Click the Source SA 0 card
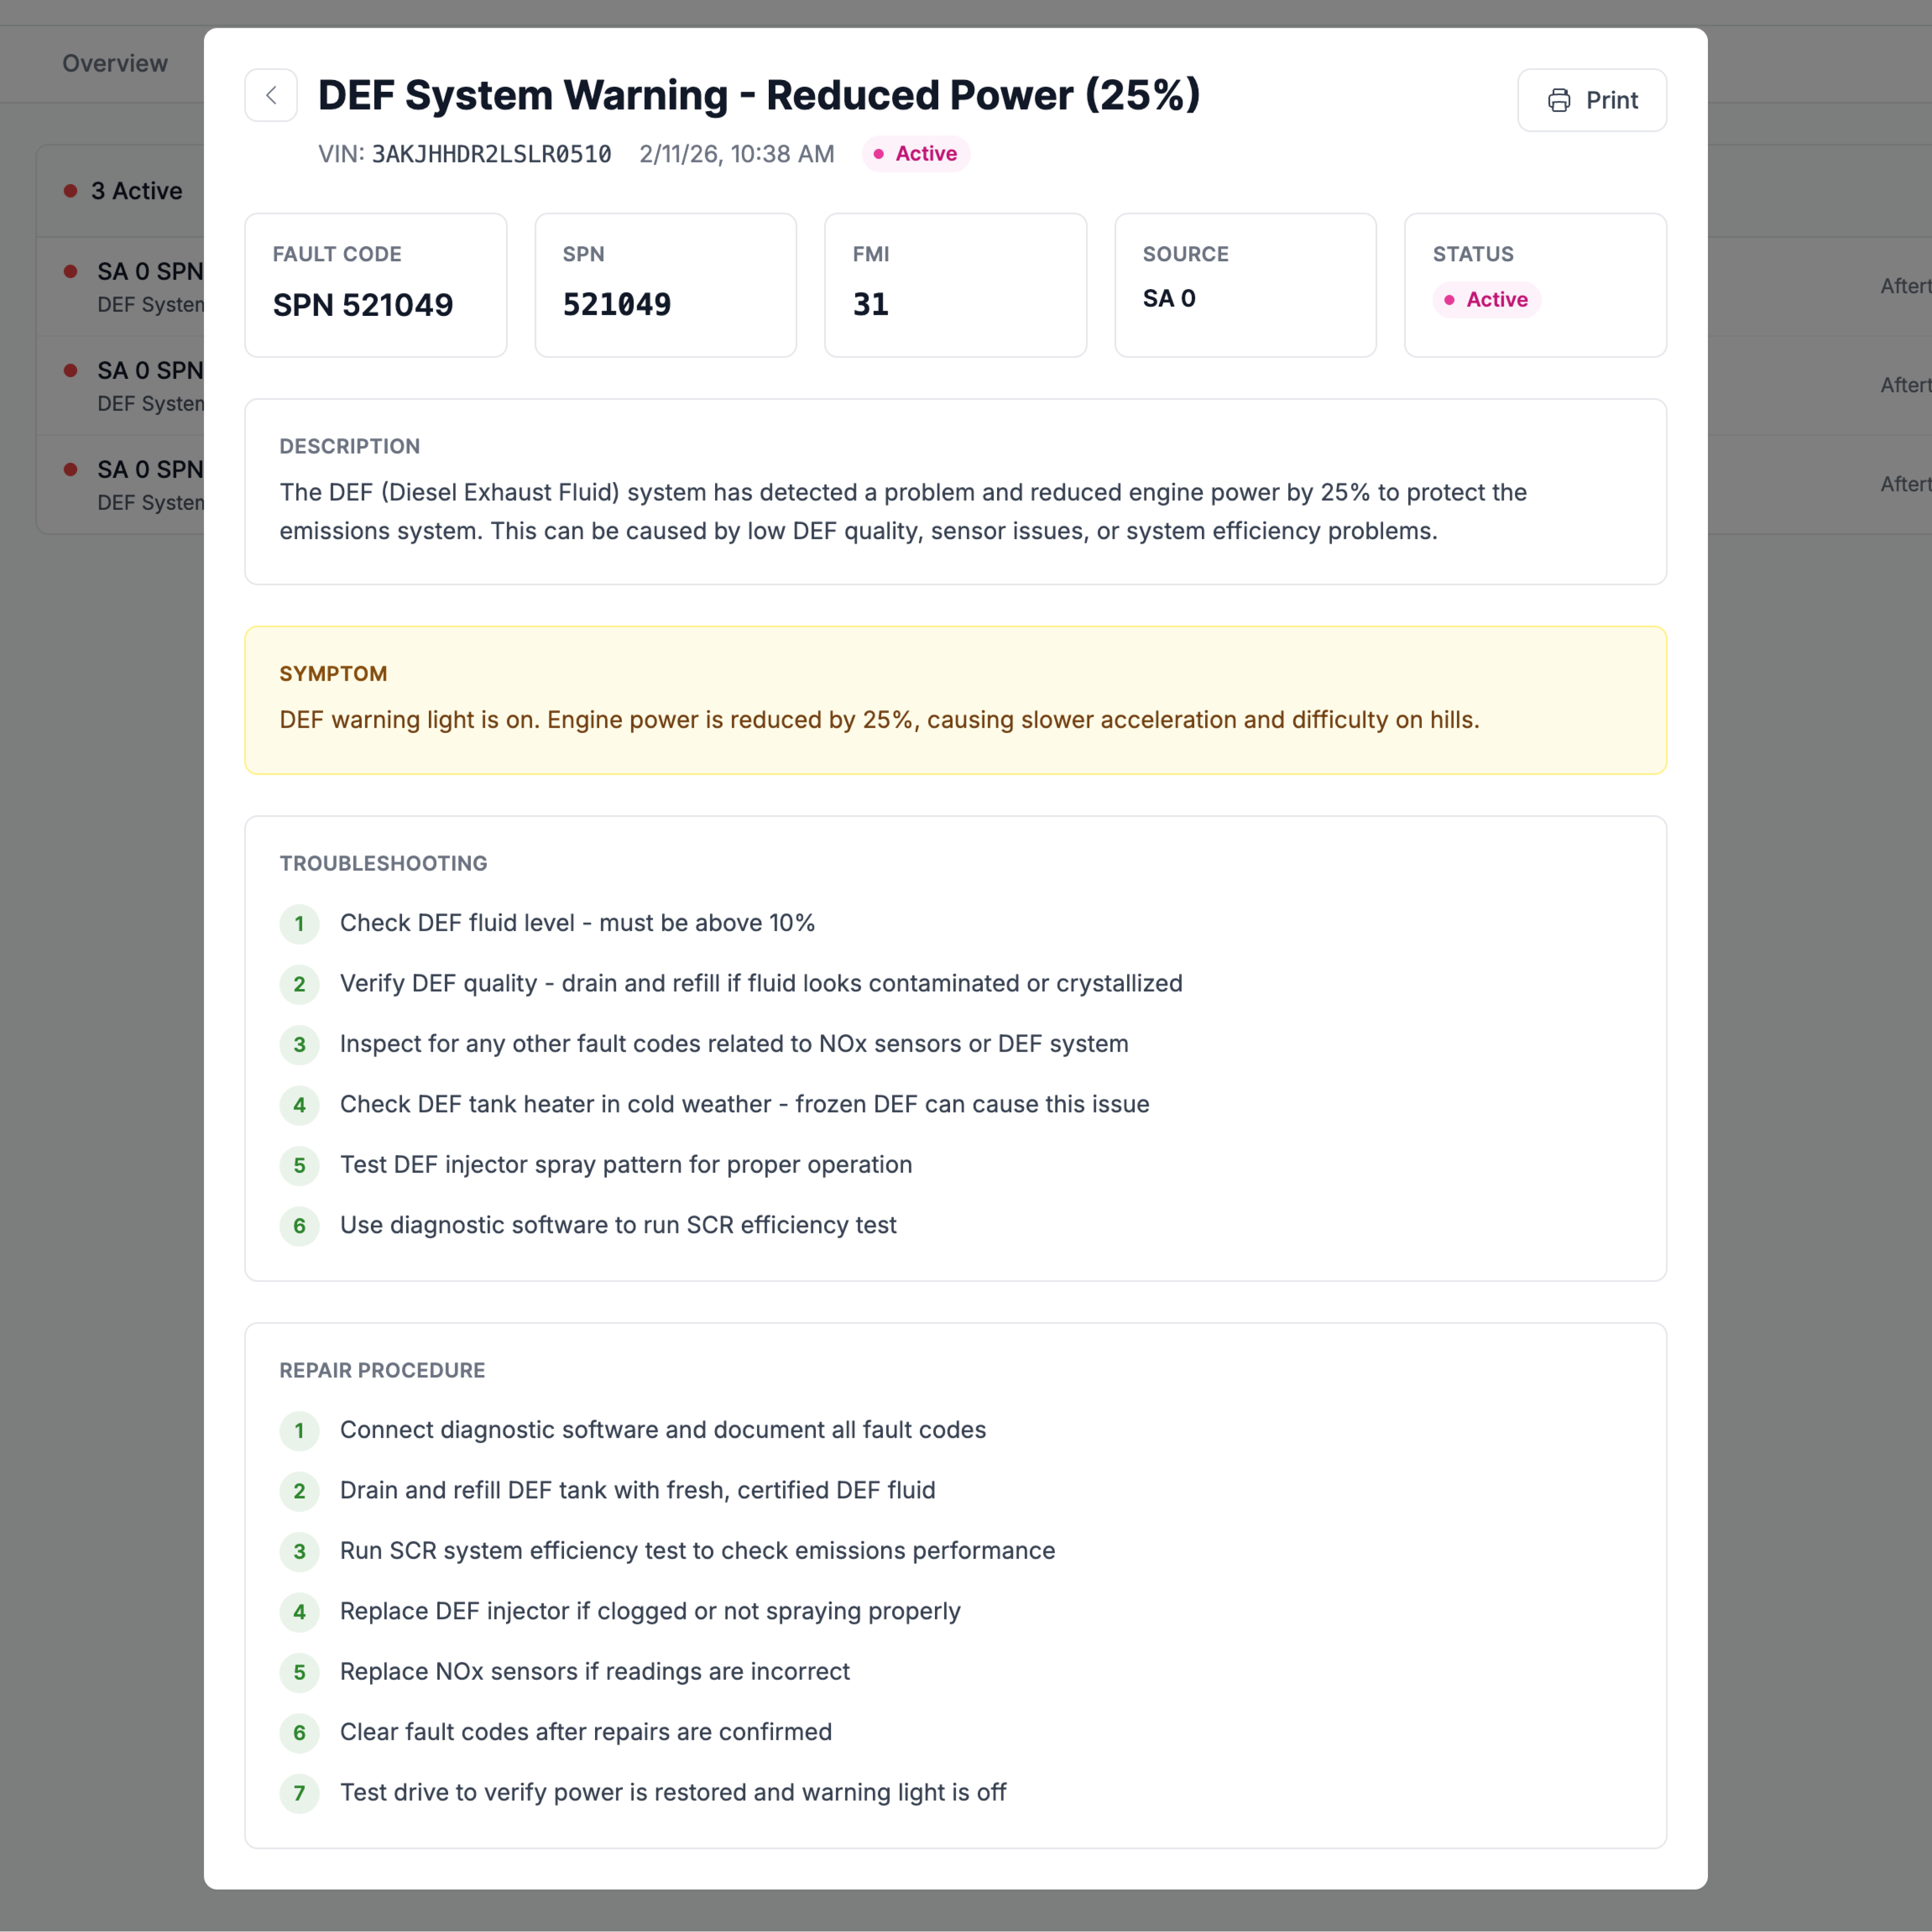This screenshot has height=1932, width=1932. 1245,285
